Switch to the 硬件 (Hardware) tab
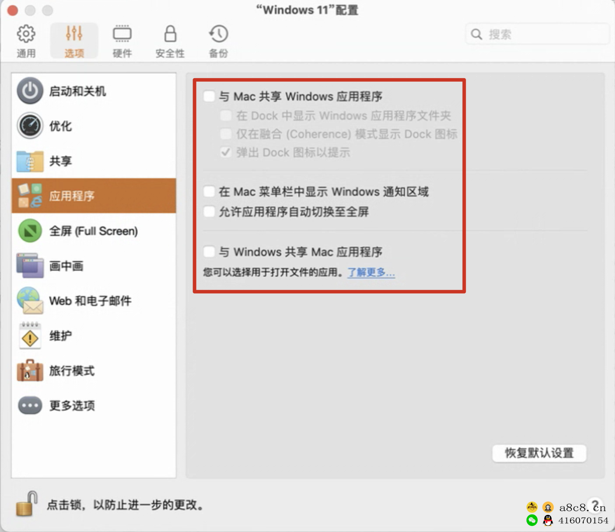 (122, 41)
